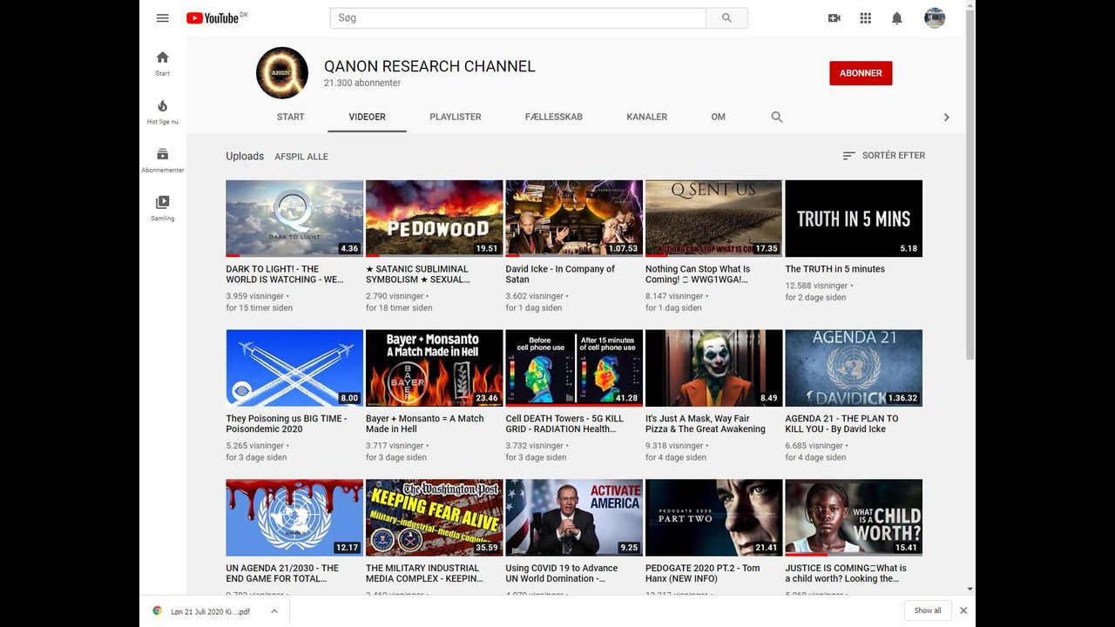The width and height of the screenshot is (1115, 627).
Task: Open the user account avatar menu
Action: click(x=934, y=18)
